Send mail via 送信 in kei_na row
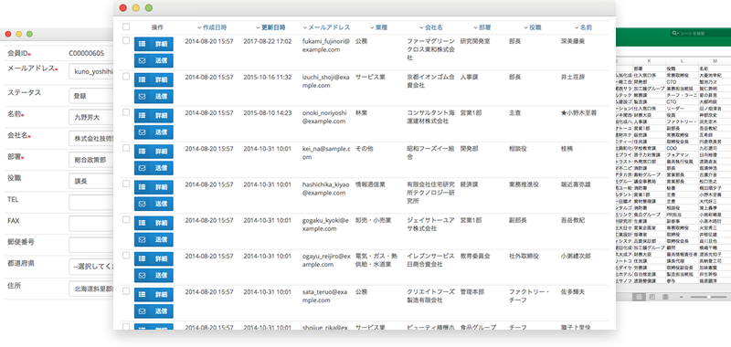Image resolution: width=731 pixels, height=347 pixels. pyautogui.click(x=154, y=168)
